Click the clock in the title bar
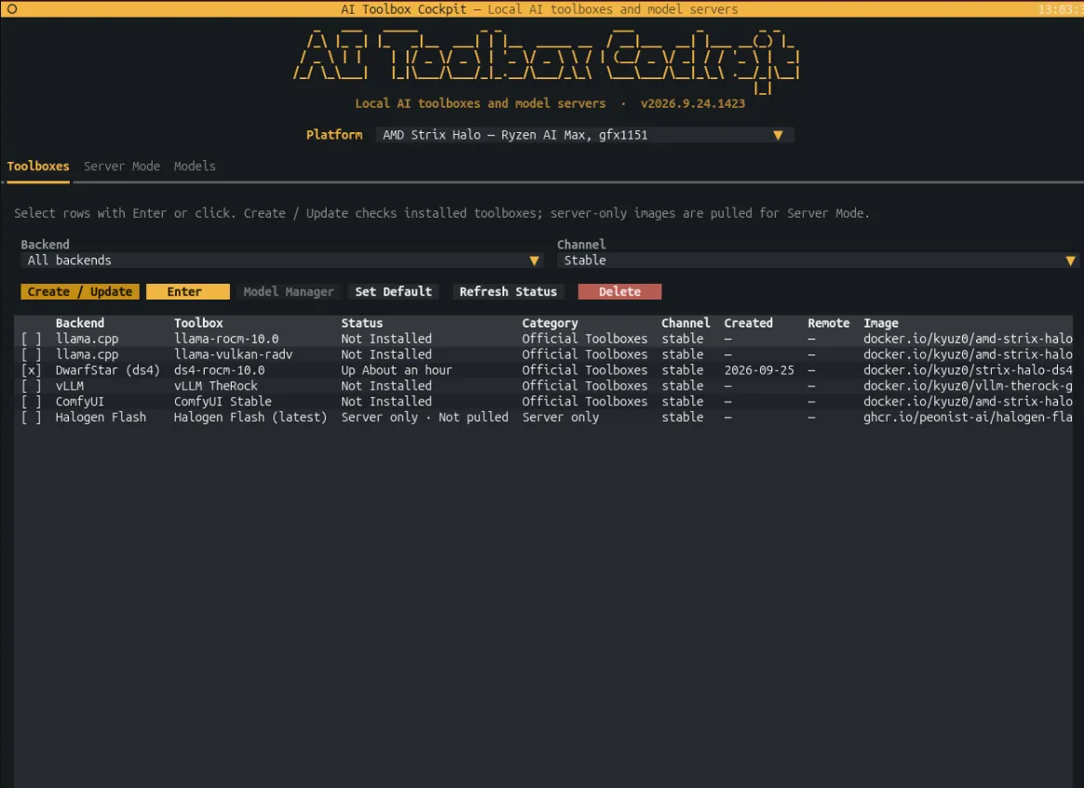 (1061, 9)
